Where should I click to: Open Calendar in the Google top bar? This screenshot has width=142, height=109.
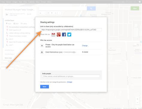[x=31, y=2]
